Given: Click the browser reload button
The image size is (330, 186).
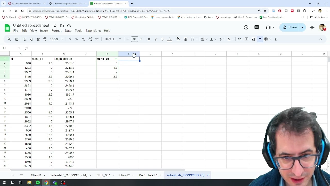Looking at the screenshot, I should (x=16, y=11).
